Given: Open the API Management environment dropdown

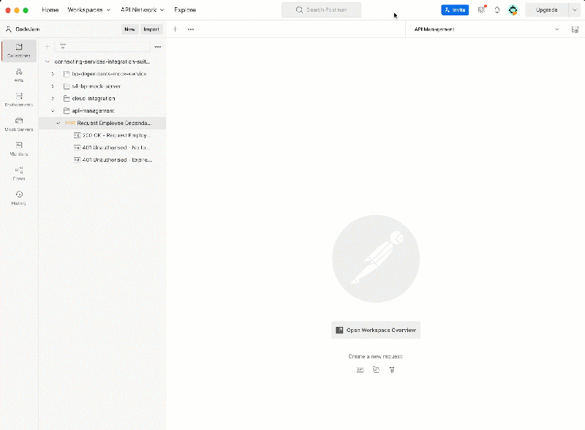Looking at the screenshot, I should click(x=487, y=29).
